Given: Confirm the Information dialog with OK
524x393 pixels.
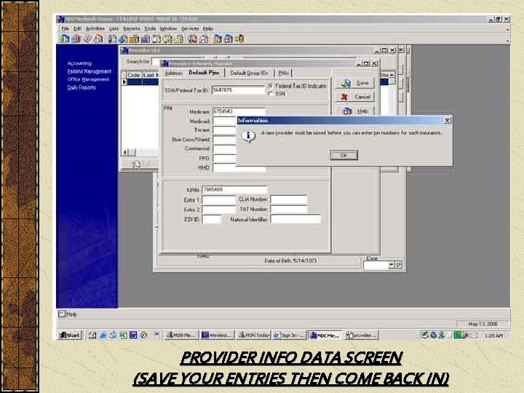Looking at the screenshot, I should [344, 155].
